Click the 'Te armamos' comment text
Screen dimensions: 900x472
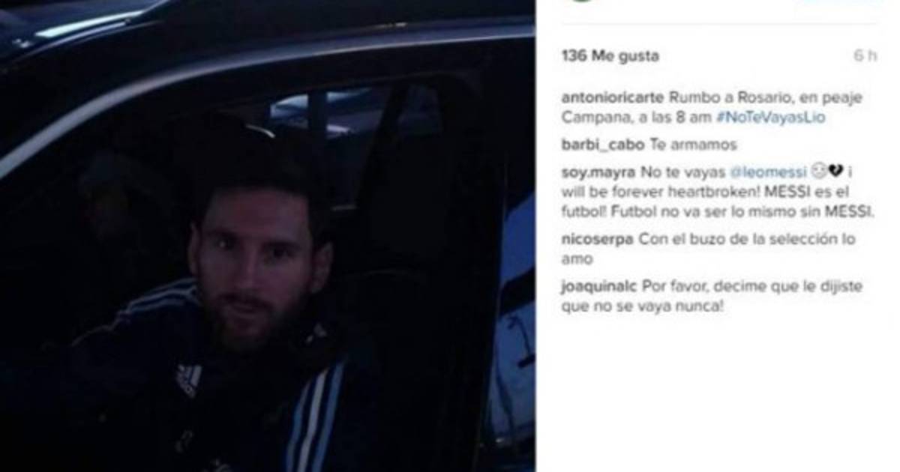[682, 145]
